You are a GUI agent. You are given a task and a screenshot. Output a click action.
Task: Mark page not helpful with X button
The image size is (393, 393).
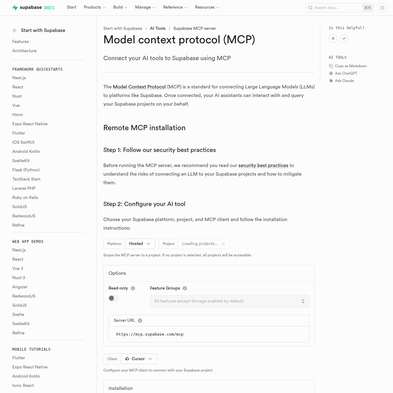coord(333,38)
